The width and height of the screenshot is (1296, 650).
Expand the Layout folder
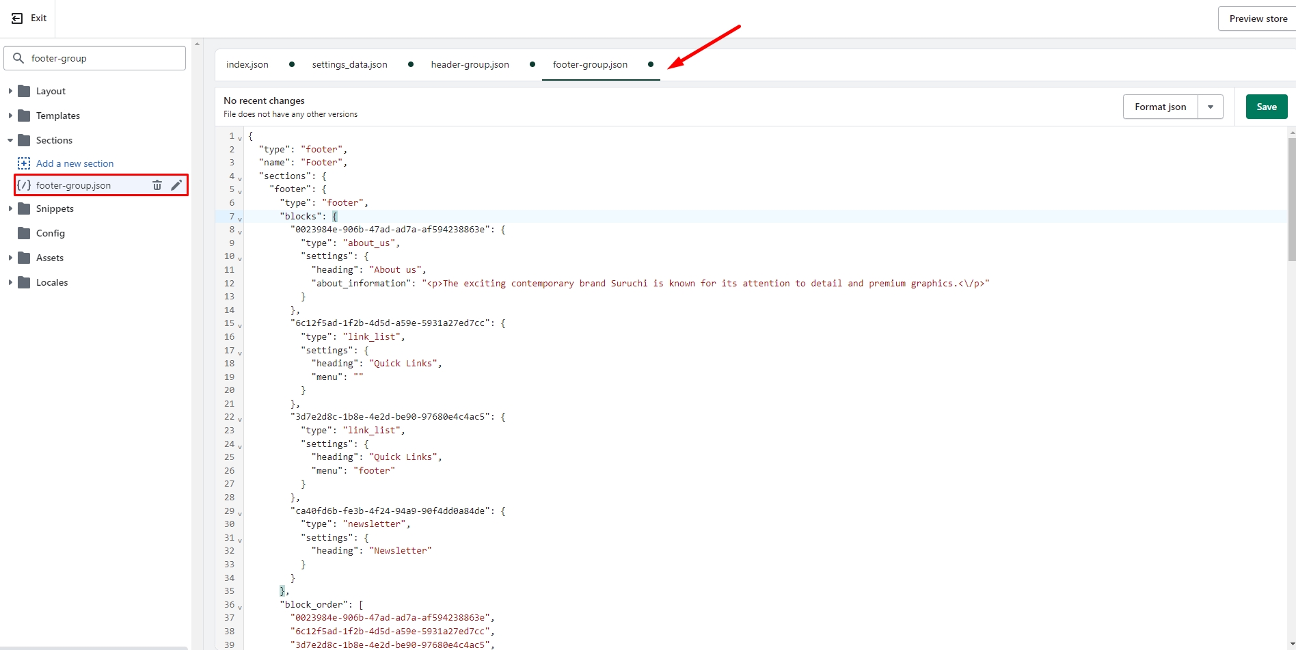coord(10,91)
